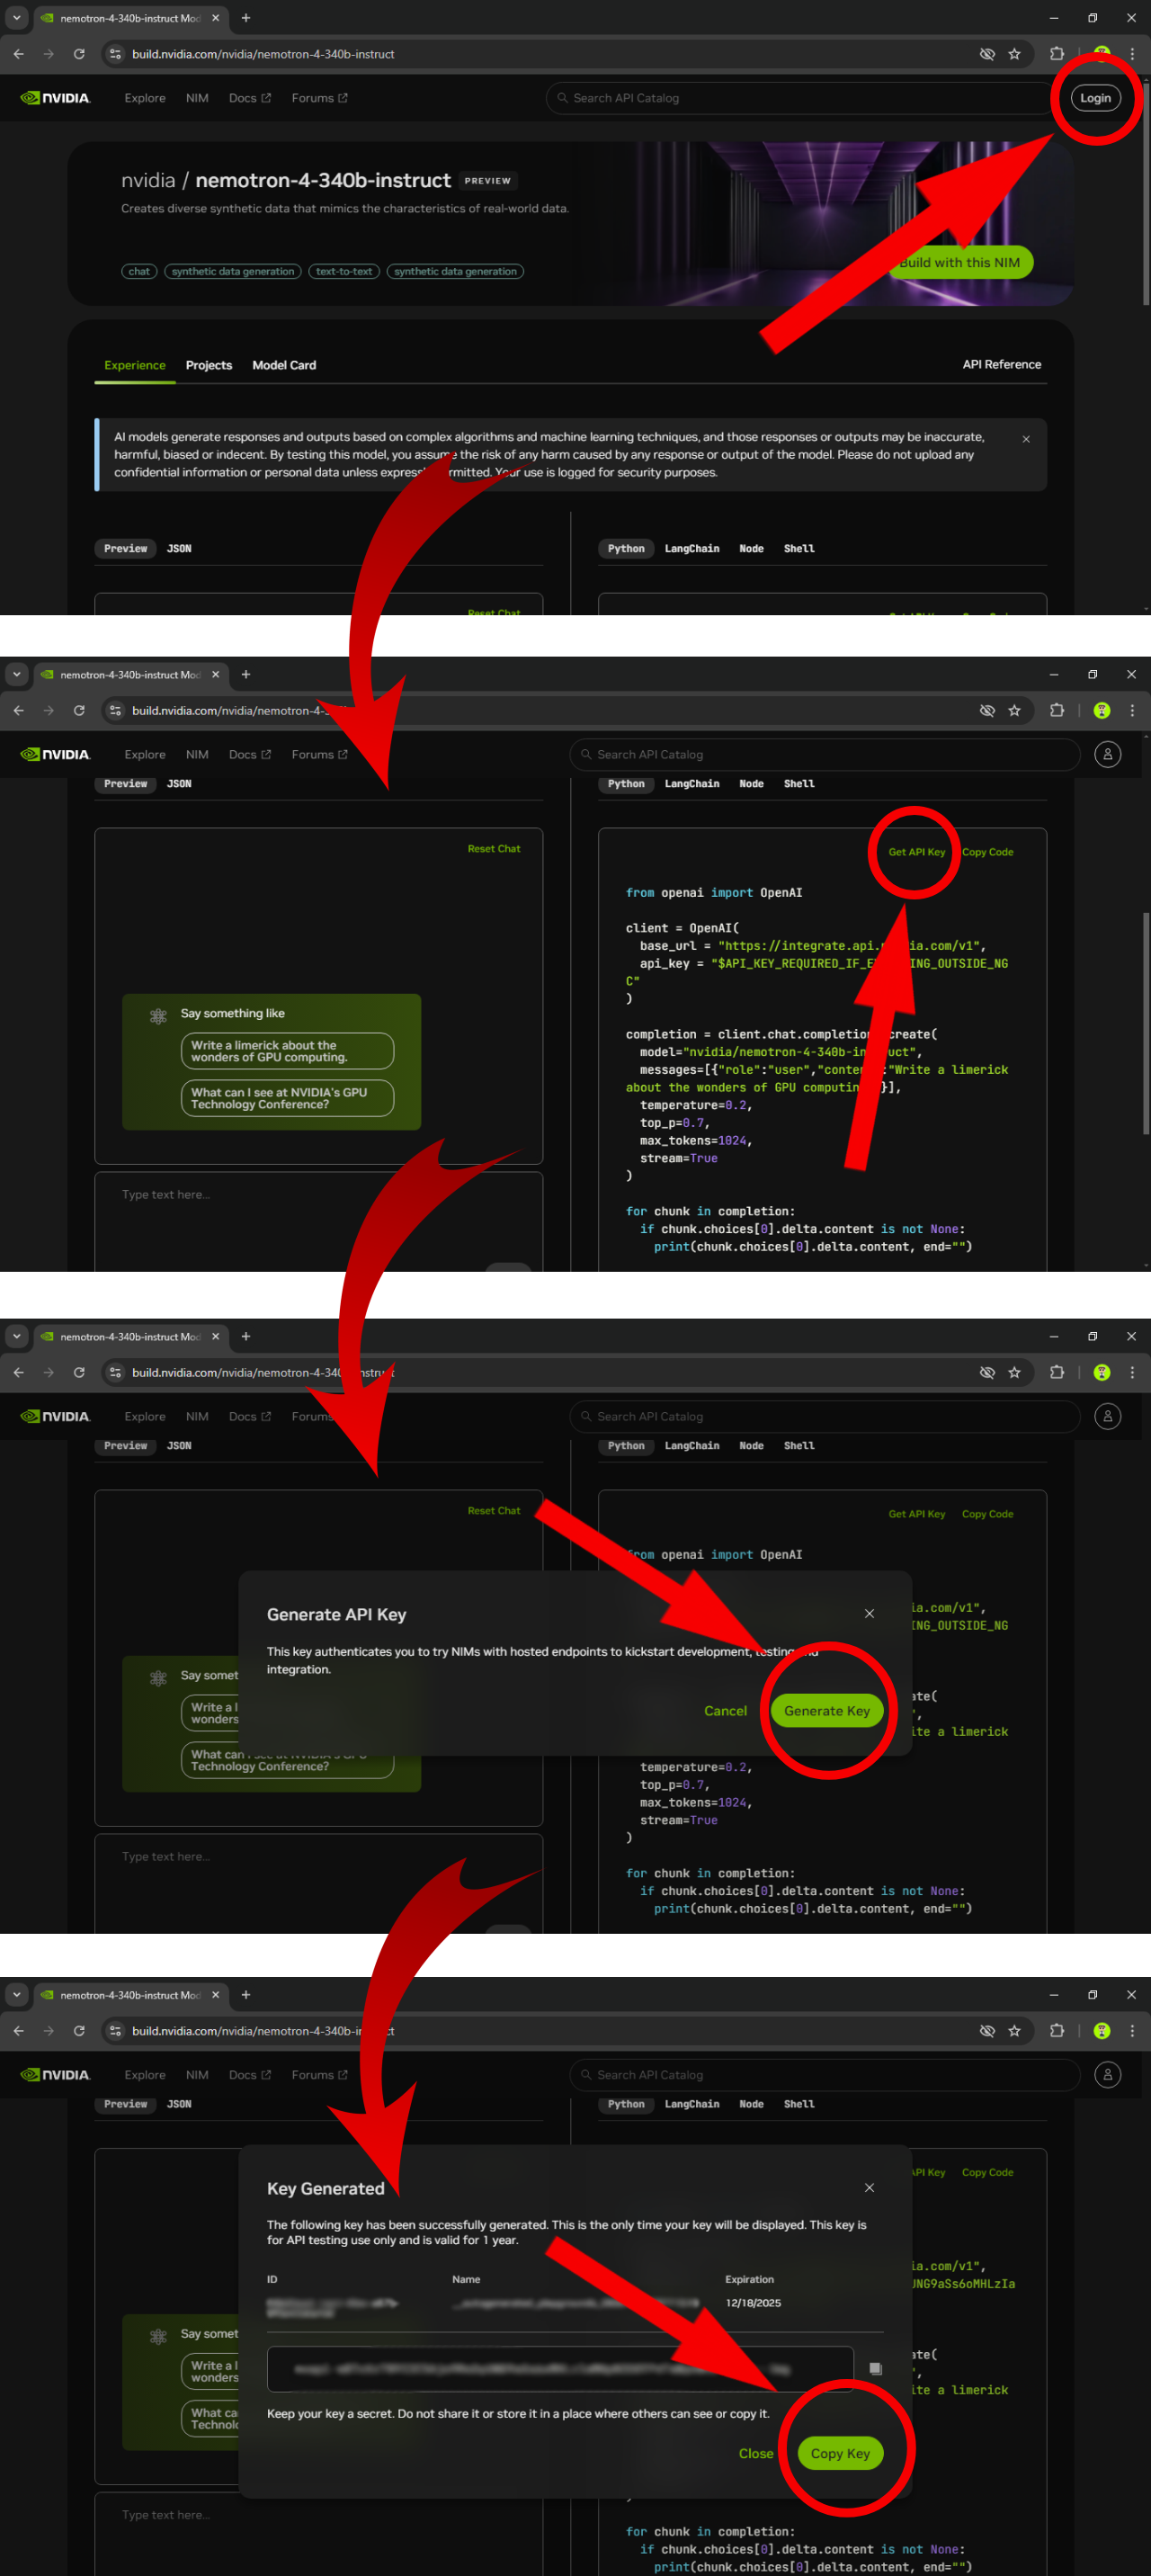Expand the tab search chevron in the topmost window

(16, 18)
